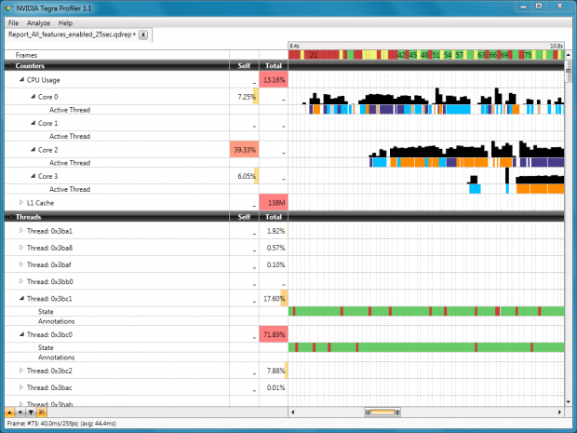
Task: Select frame 48 in the Frames bar
Action: pyautogui.click(x=424, y=55)
